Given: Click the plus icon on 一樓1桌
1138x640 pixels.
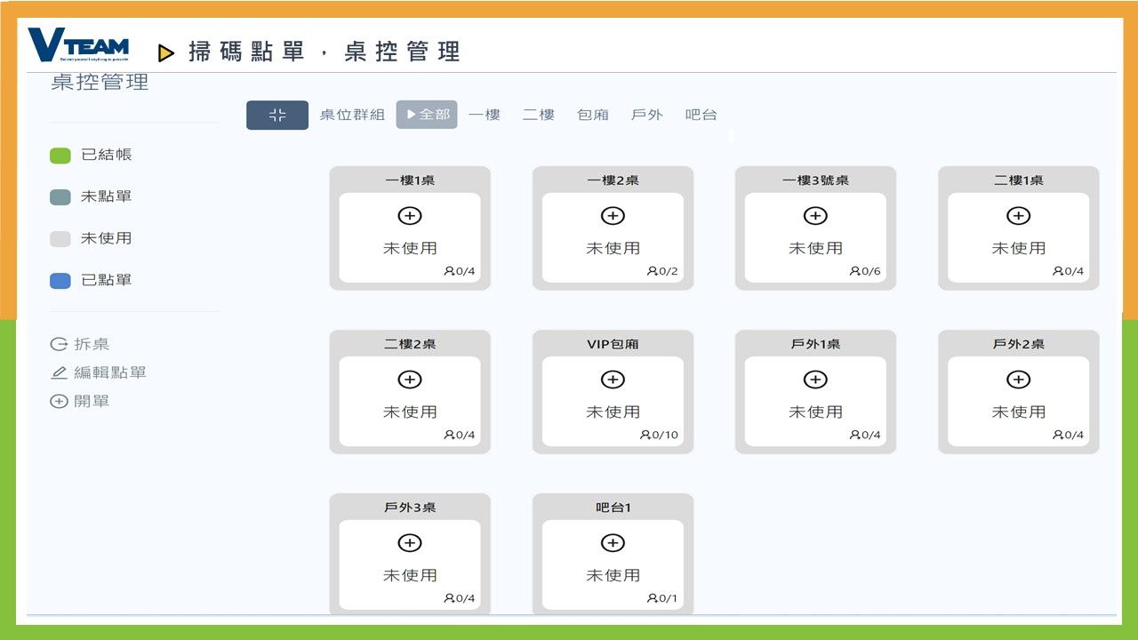Looking at the screenshot, I should pyautogui.click(x=409, y=215).
